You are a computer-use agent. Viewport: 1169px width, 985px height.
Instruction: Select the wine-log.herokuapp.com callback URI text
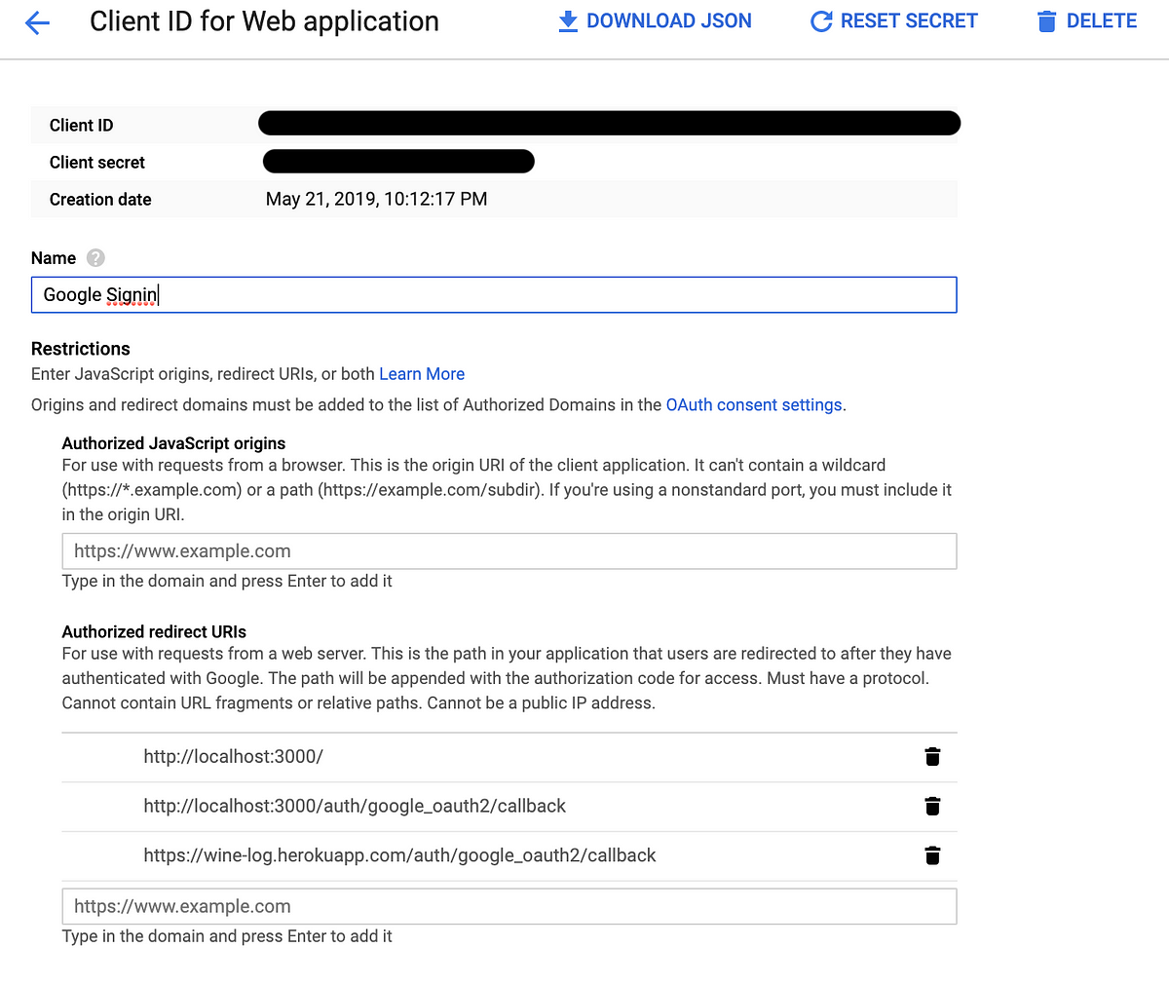(x=399, y=856)
